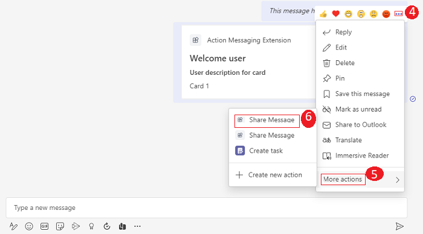Open the GIF picker
423x234 pixels.
click(x=44, y=226)
